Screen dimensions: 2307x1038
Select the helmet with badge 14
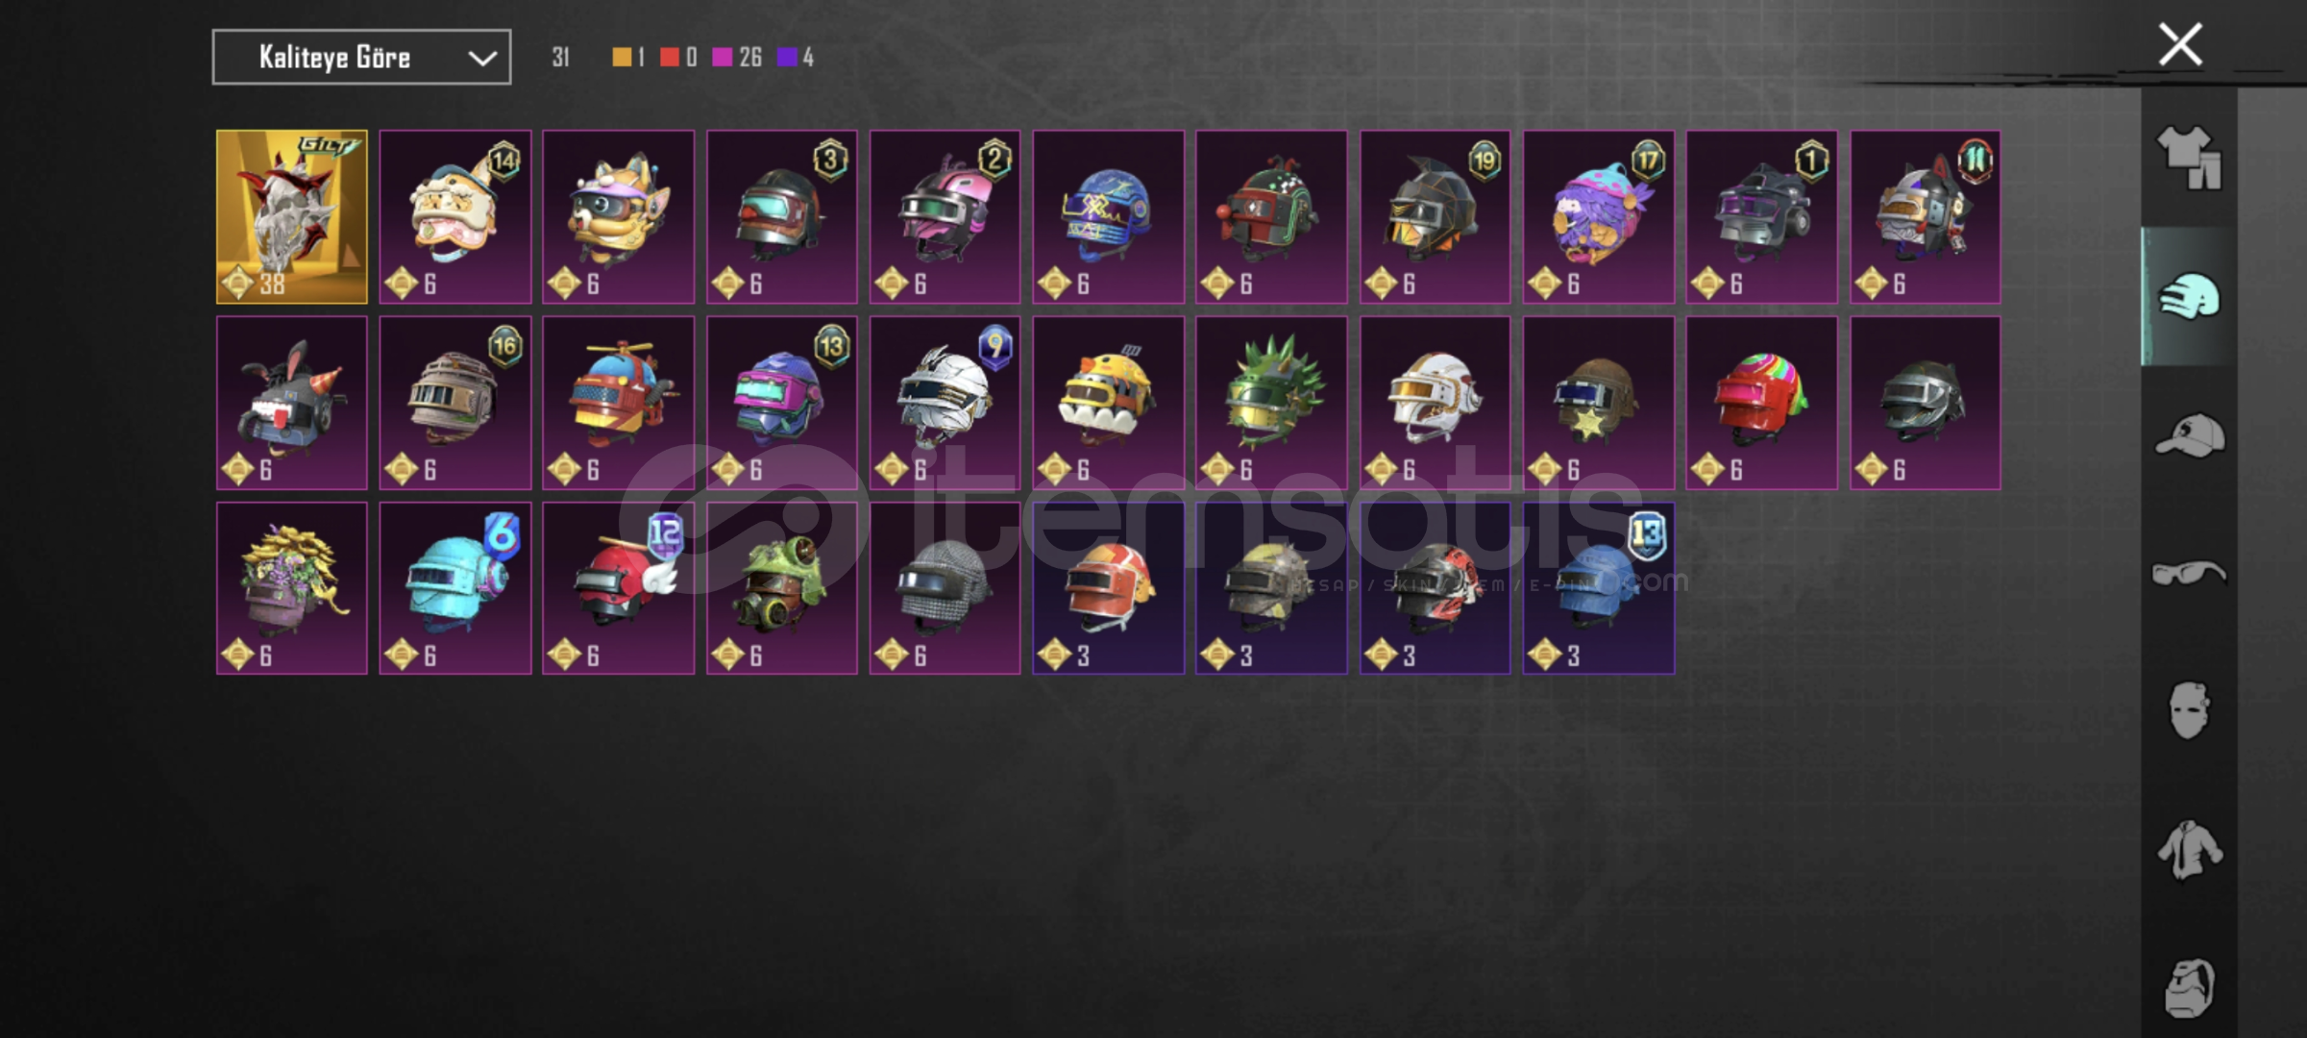[x=455, y=217]
